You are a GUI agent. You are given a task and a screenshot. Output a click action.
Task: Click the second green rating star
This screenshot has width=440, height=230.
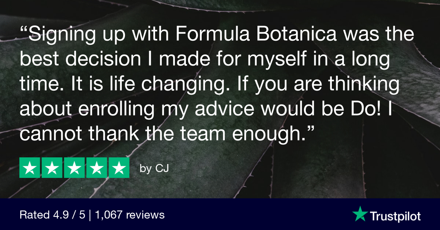tap(52, 169)
